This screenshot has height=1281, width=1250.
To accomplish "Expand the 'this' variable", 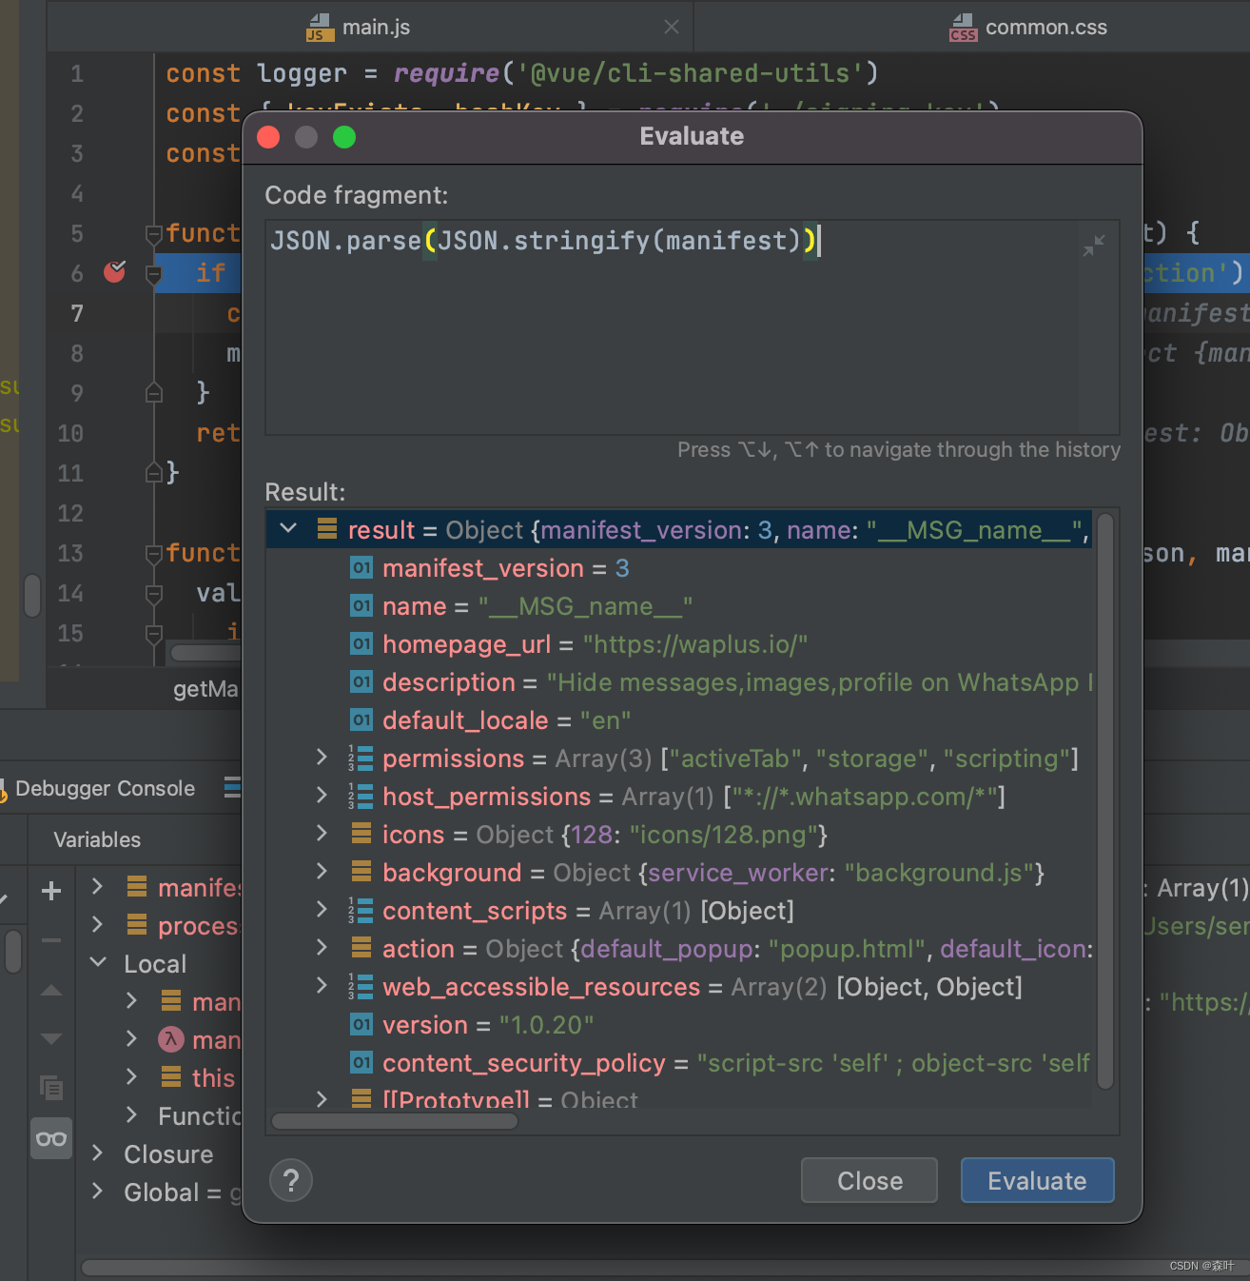I will point(132,1076).
